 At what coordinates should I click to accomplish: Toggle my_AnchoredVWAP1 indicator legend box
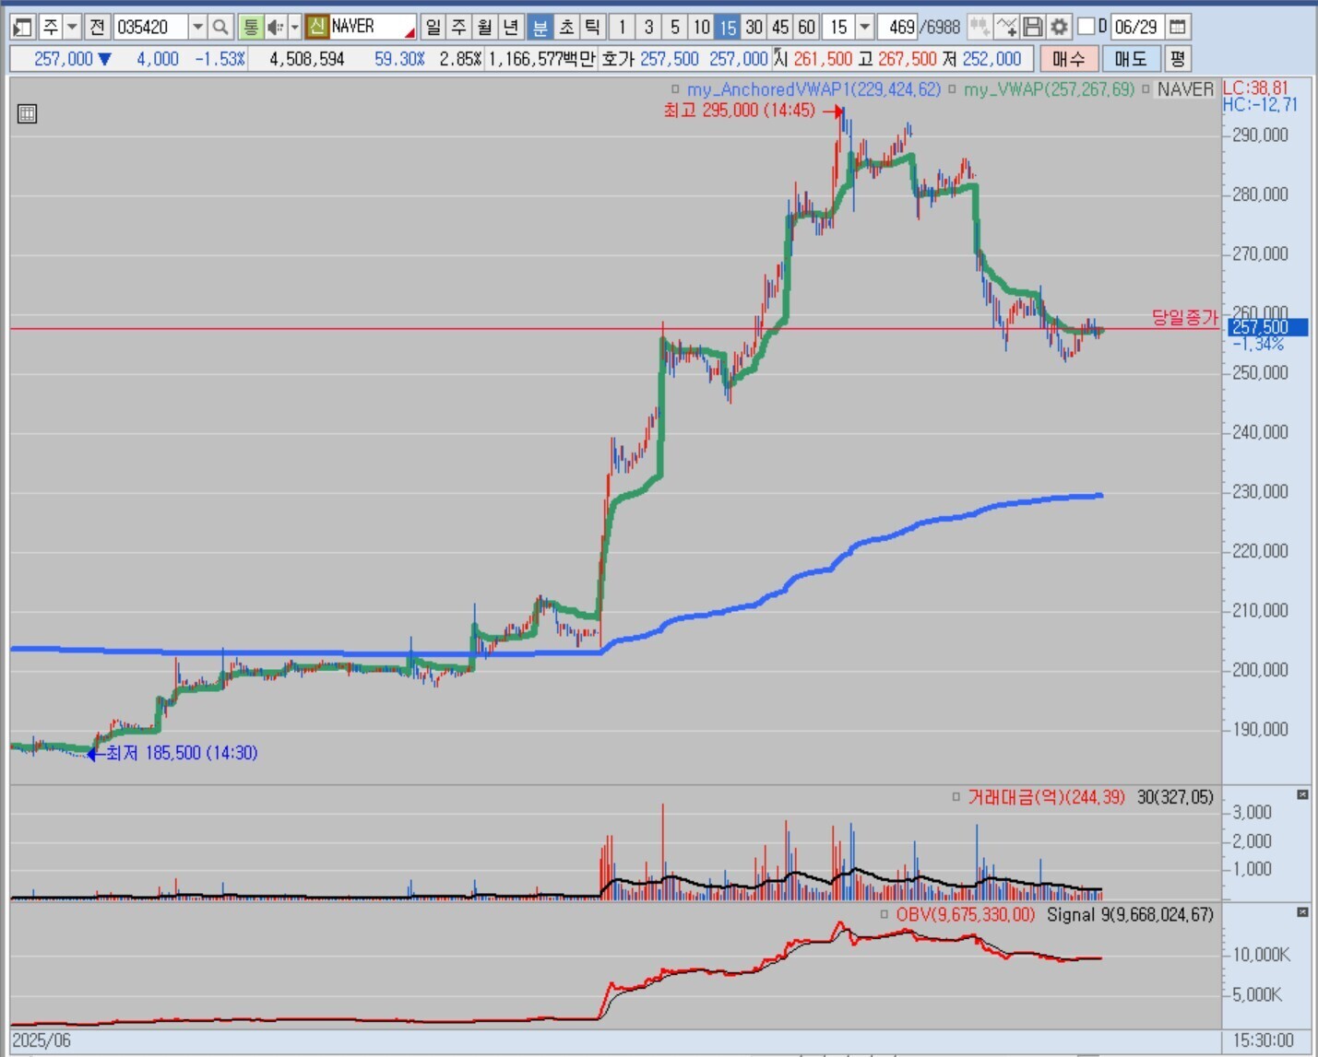pos(676,89)
